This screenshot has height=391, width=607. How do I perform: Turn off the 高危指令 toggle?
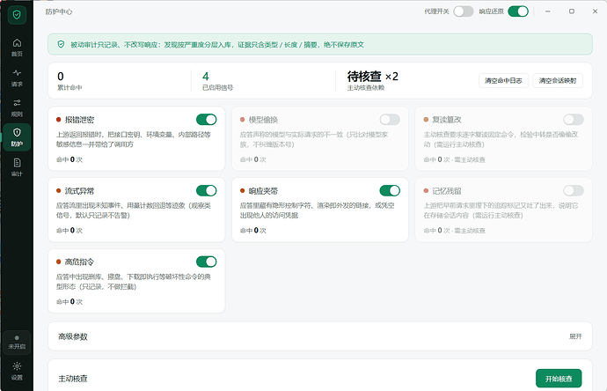pos(207,262)
